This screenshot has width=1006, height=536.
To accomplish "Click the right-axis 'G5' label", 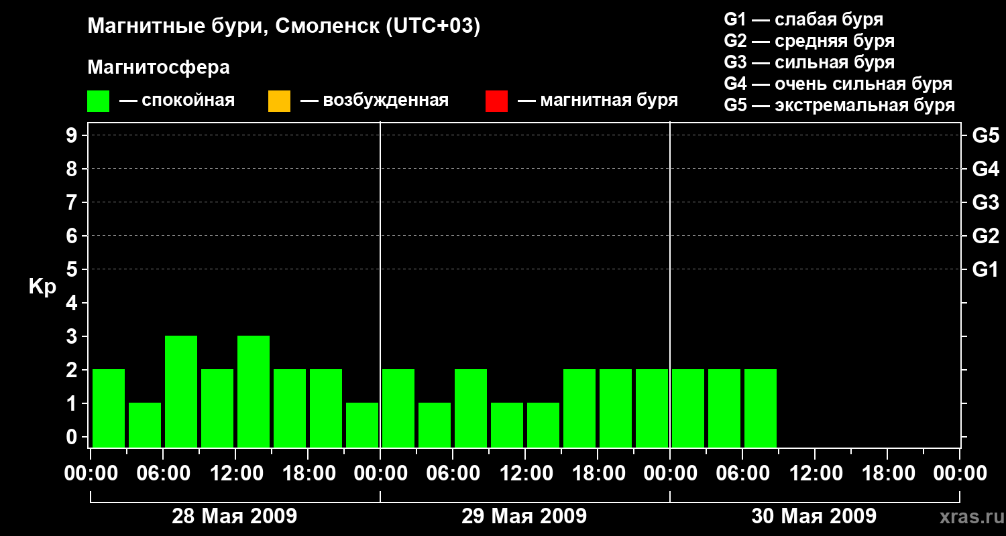I will coord(985,136).
